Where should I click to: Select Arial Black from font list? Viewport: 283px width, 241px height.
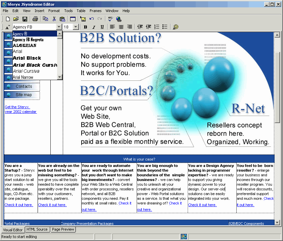[27, 58]
